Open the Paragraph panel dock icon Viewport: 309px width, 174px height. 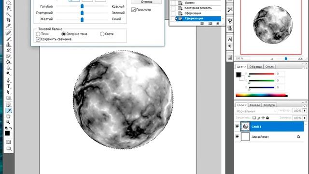click(230, 46)
